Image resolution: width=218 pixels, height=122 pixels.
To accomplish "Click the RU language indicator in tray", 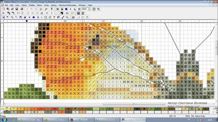I will (189, 120).
